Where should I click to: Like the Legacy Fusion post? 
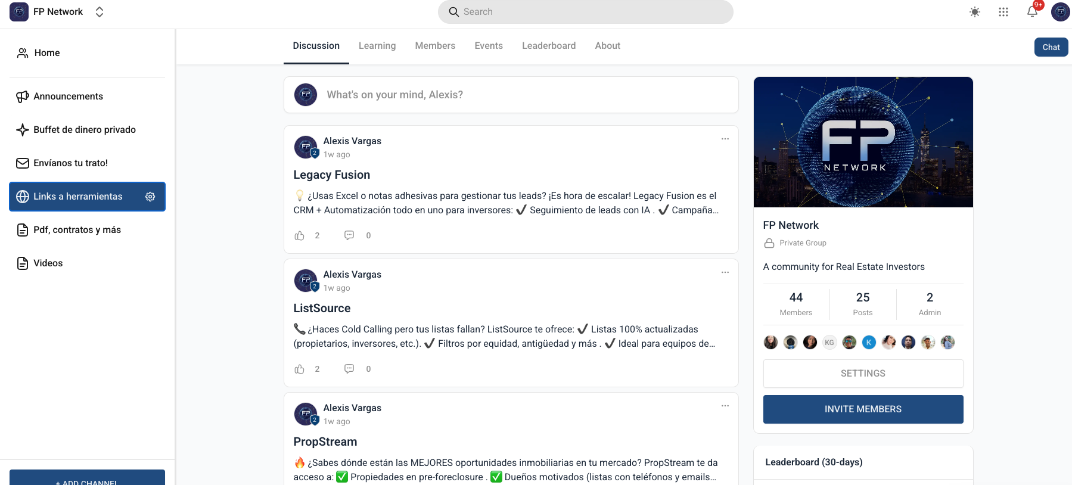pyautogui.click(x=300, y=235)
